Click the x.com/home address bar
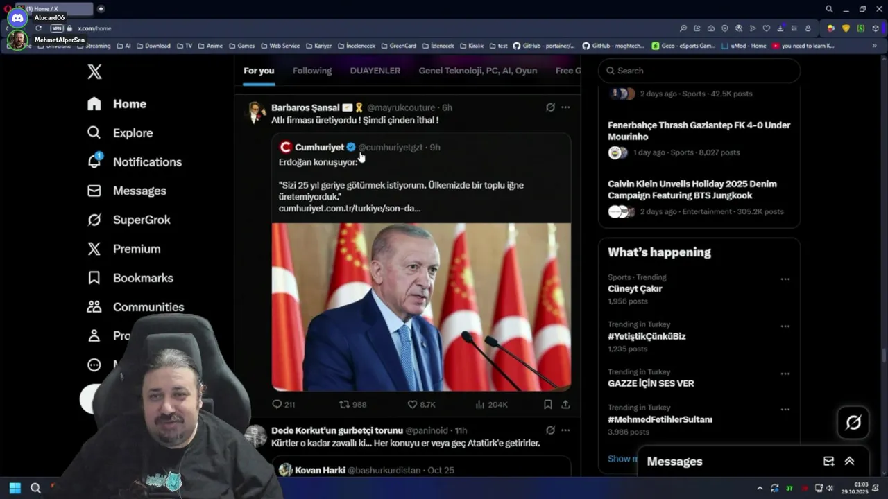This screenshot has height=499, width=888. [94, 28]
